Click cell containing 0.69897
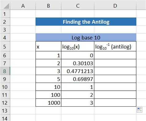The image size is (146, 121). [x=78, y=79]
